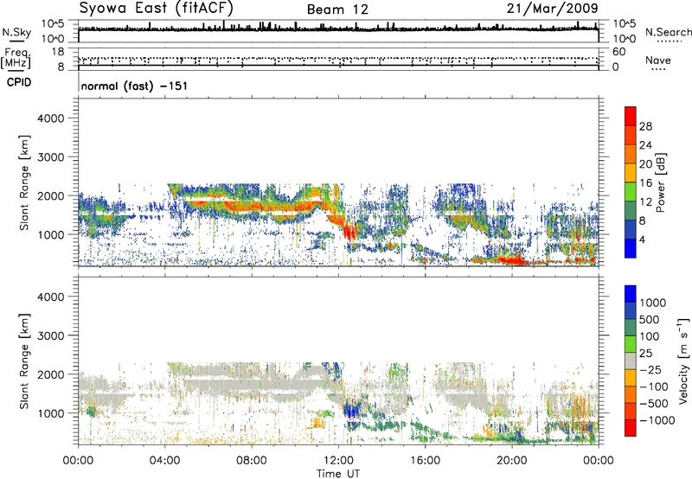
Task: Click the '60' tick of the Nave axis
Action: [618, 52]
